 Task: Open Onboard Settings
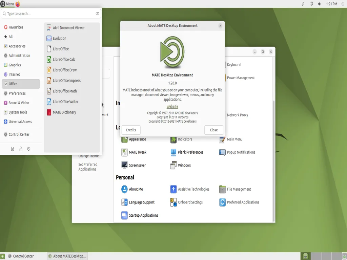point(186,202)
